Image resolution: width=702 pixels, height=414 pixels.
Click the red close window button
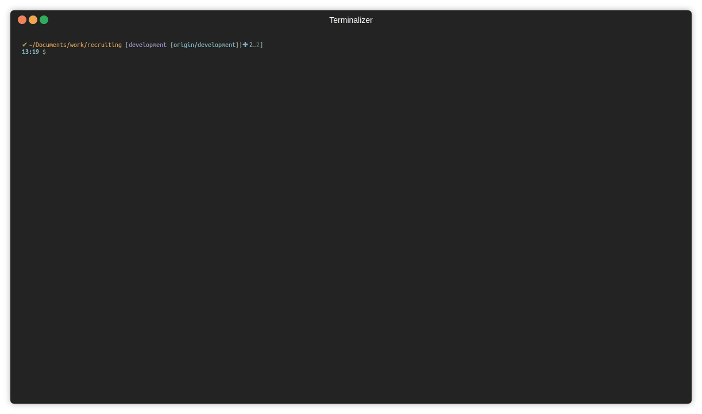(x=22, y=19)
